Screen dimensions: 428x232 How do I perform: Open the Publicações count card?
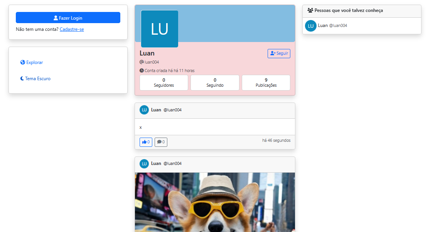click(x=266, y=82)
